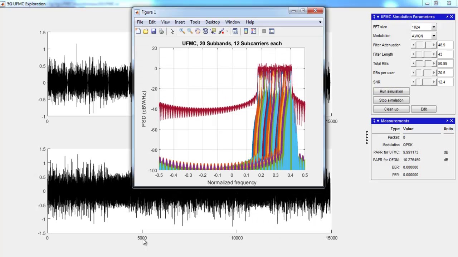Click the PAPR for OFDM value 10.276450
Viewport: 458px width, 257px height.
click(411, 160)
